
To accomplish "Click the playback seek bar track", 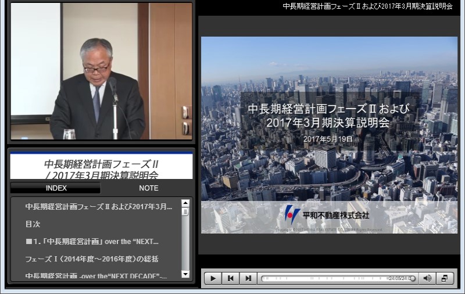I will [338, 278].
